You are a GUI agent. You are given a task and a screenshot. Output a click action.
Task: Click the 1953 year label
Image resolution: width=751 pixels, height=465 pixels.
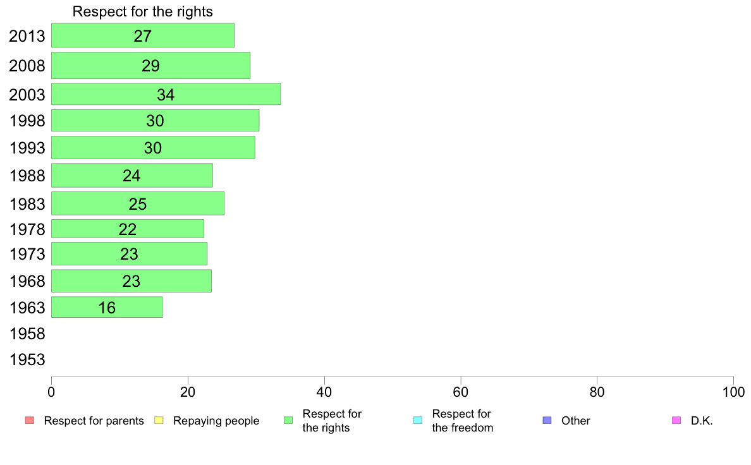click(27, 359)
